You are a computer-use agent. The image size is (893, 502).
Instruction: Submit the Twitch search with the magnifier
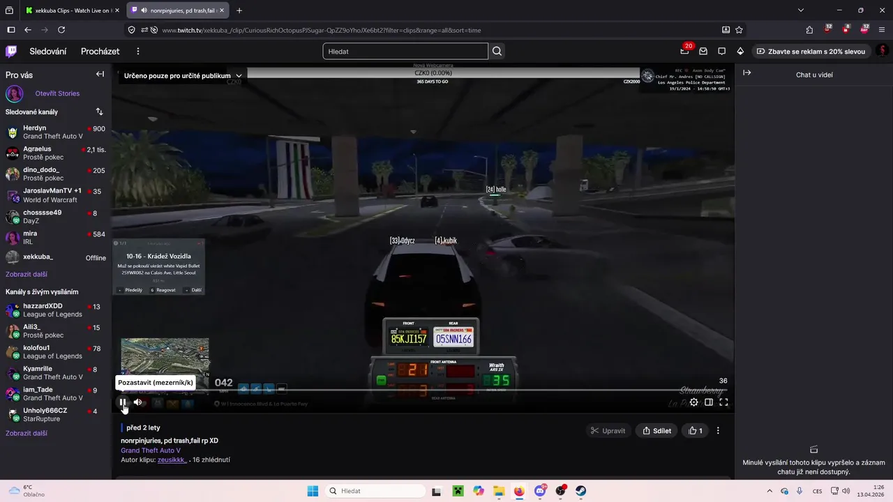[497, 51]
